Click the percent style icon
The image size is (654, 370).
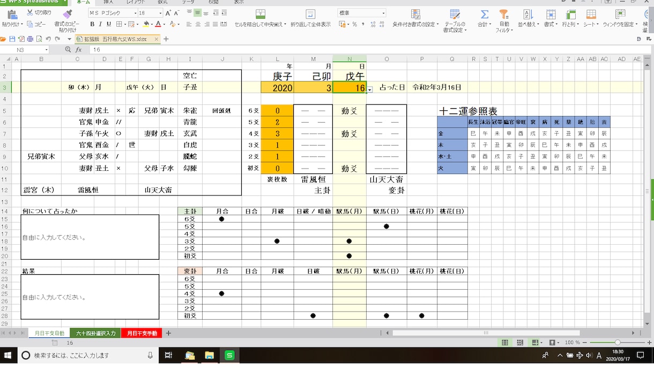coord(354,24)
